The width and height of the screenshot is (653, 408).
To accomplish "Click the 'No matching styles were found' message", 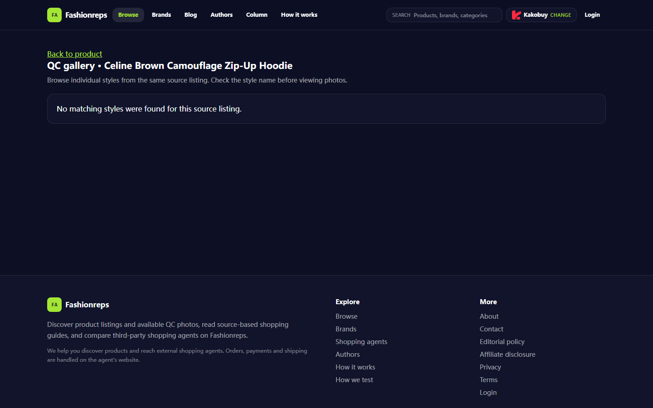I will (x=149, y=109).
